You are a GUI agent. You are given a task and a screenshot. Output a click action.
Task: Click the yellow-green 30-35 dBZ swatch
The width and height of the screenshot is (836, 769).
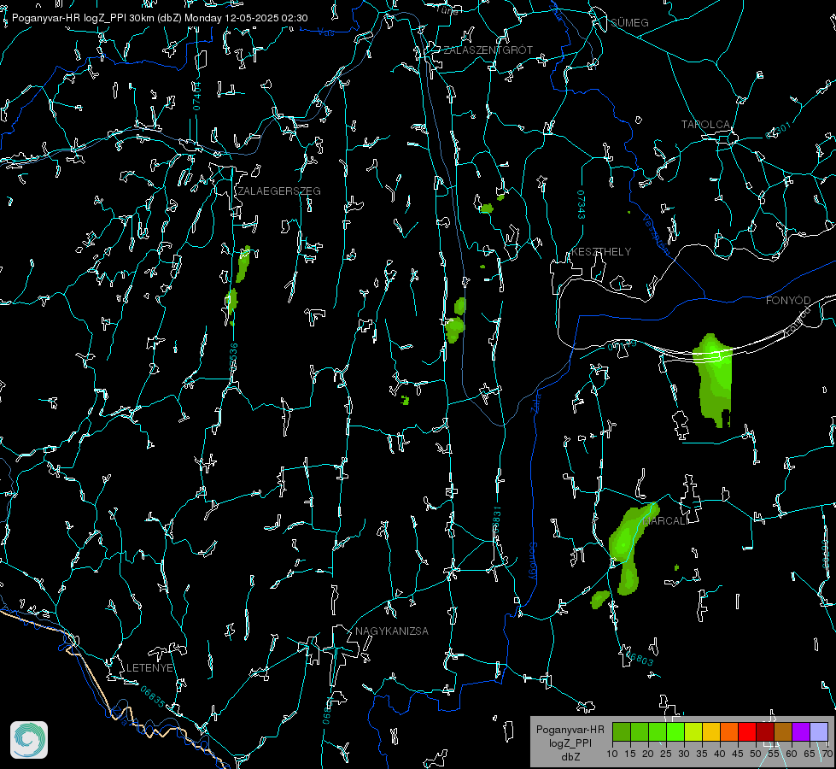click(693, 731)
